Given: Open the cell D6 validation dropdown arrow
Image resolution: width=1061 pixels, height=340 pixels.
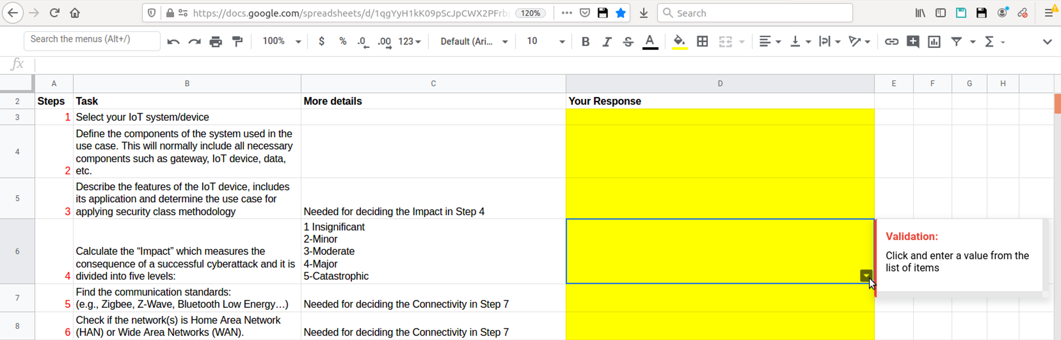Looking at the screenshot, I should (x=866, y=275).
